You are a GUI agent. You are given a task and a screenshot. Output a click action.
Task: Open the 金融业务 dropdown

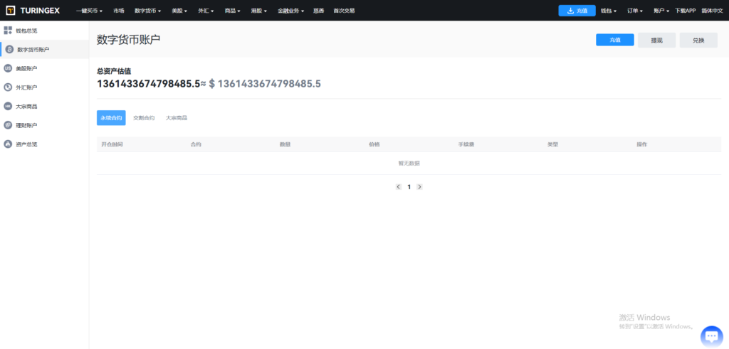click(290, 11)
